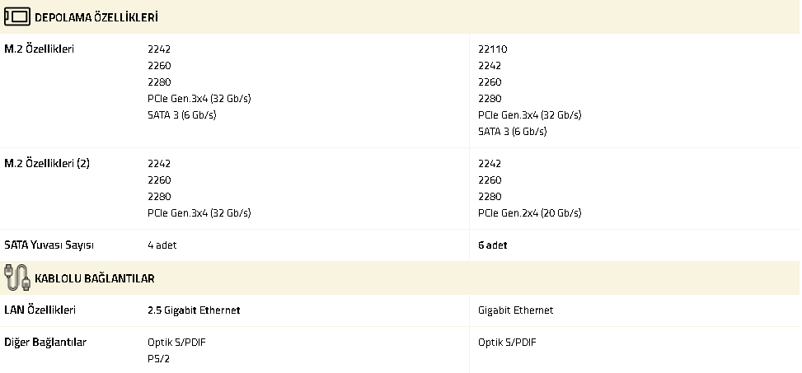Click SATA 3 entry in the 22110 list

pyautogui.click(x=512, y=132)
